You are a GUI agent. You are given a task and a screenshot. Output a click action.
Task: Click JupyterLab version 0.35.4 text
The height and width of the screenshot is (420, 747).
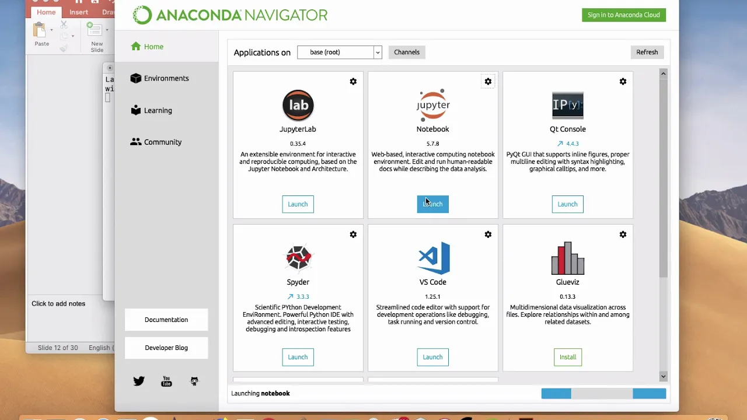tap(298, 143)
